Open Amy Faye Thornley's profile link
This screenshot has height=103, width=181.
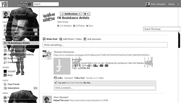(74, 83)
